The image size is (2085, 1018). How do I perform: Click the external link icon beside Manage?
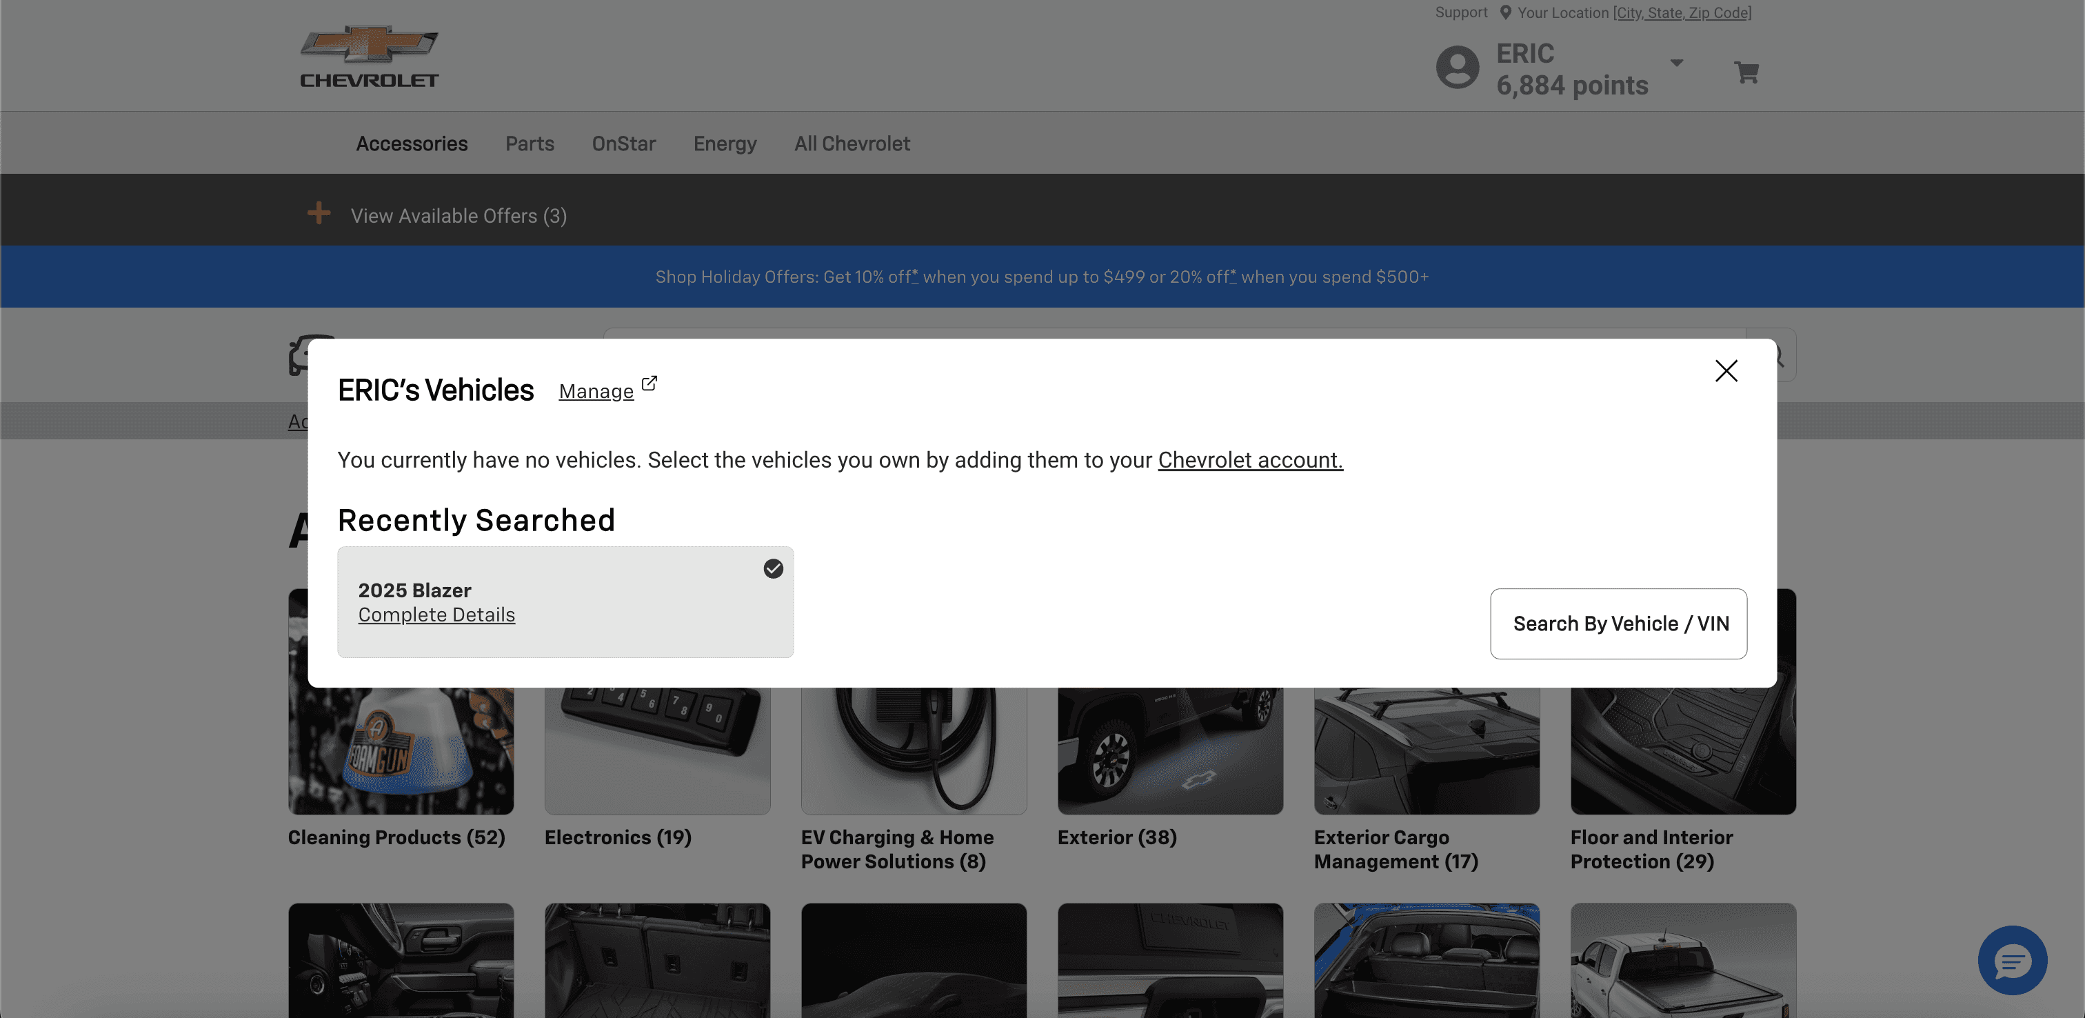649,383
